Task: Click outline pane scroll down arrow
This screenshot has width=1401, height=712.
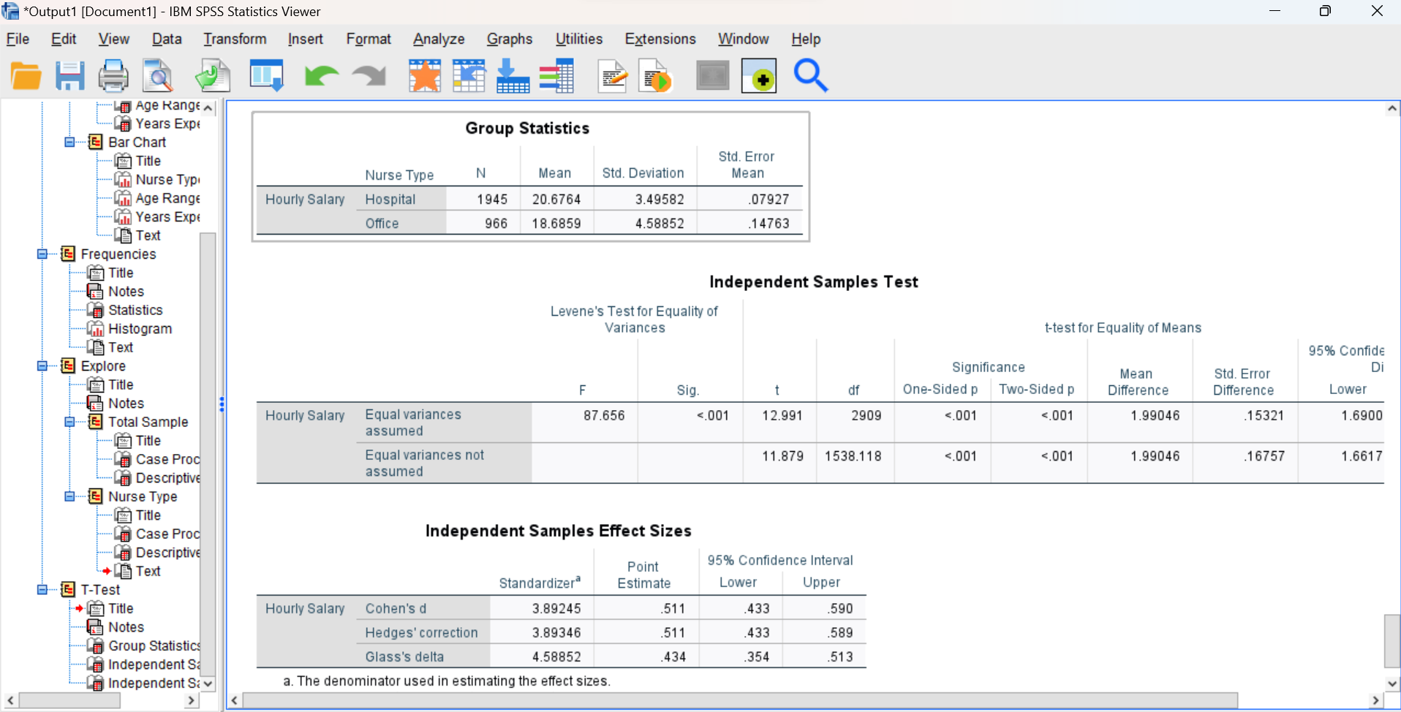Action: tap(208, 683)
